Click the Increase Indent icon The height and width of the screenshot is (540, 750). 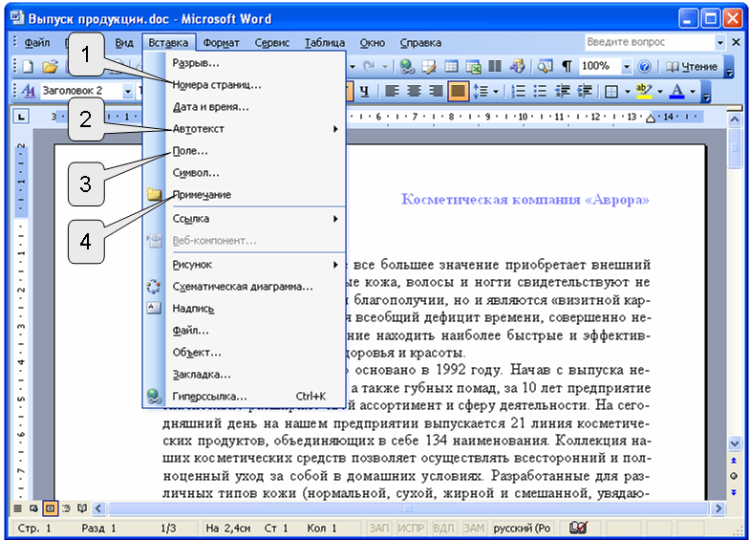(x=585, y=91)
